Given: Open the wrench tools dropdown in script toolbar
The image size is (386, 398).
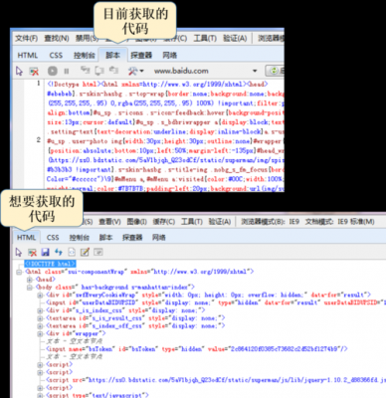Looking at the screenshot, I should pyautogui.click(x=135, y=71).
